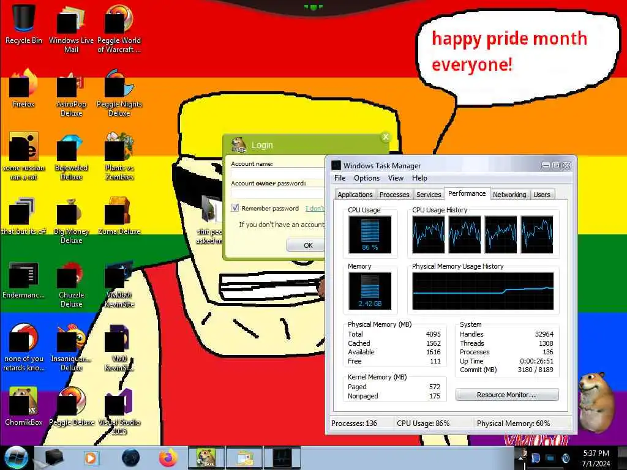Screen dimensions: 627x470
Task: Select Plants vs Zombies desktop icon
Action: tap(119, 157)
